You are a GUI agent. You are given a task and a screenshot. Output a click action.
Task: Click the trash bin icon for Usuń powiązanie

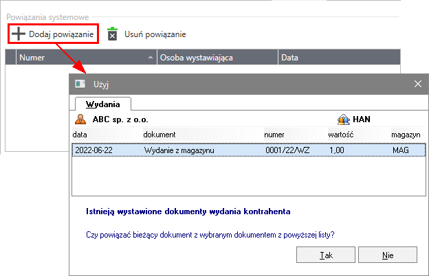tap(112, 34)
